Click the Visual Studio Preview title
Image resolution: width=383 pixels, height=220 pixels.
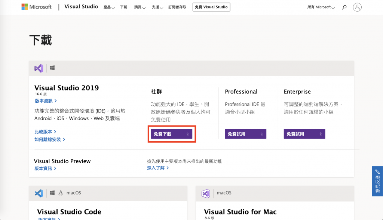click(62, 161)
